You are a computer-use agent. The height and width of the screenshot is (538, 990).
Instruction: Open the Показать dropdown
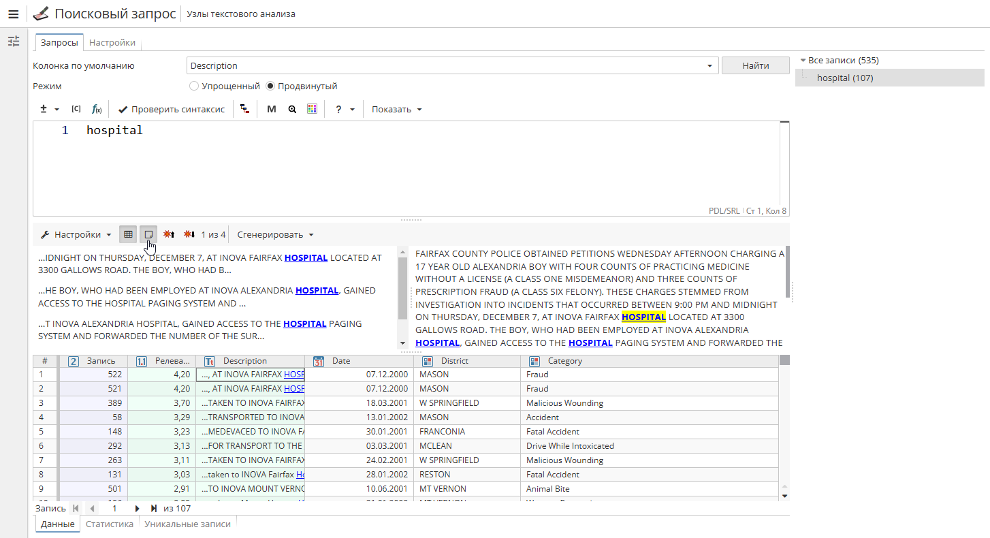[397, 109]
